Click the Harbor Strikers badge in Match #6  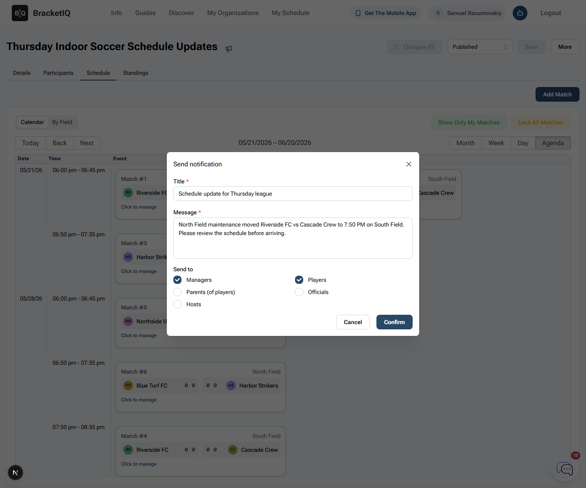point(231,386)
